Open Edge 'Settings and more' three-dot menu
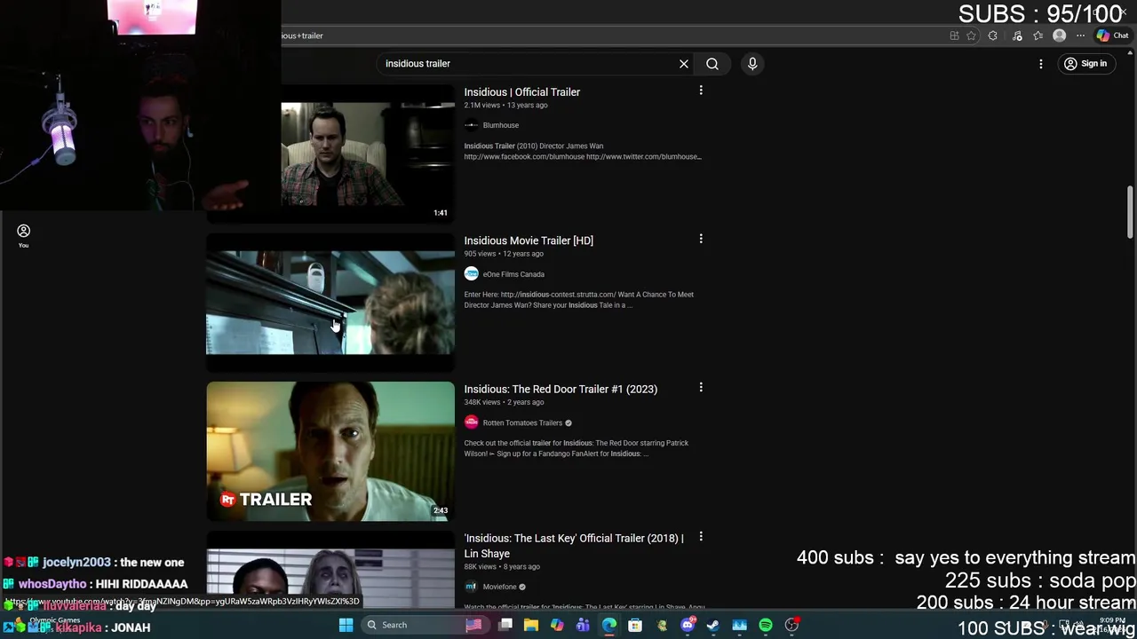 click(1080, 35)
